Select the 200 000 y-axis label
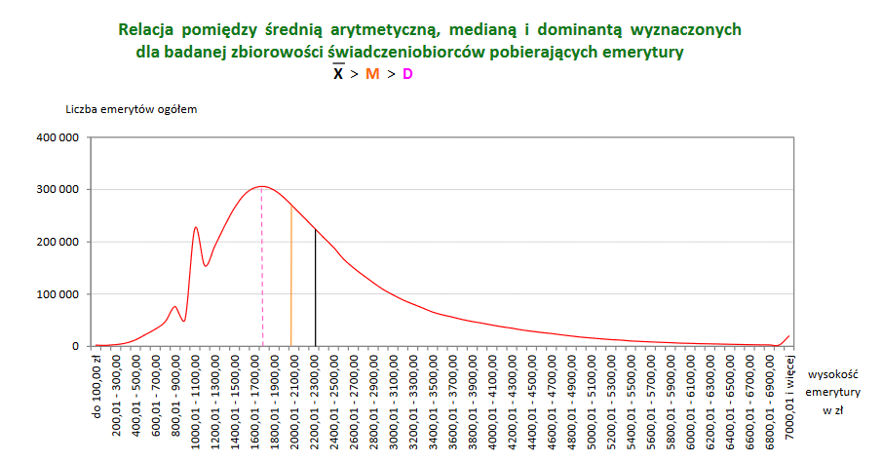Image resolution: width=883 pixels, height=462 pixels. (x=58, y=242)
